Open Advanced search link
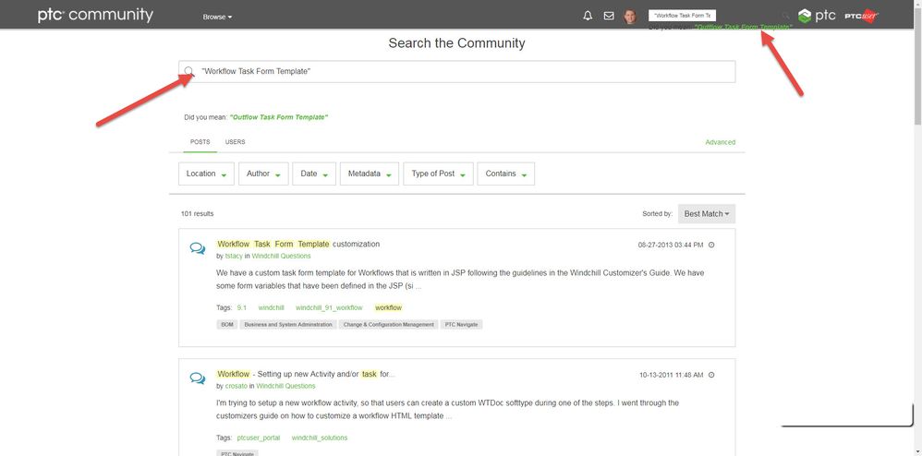Viewport: 922px width, 456px height. [x=721, y=142]
